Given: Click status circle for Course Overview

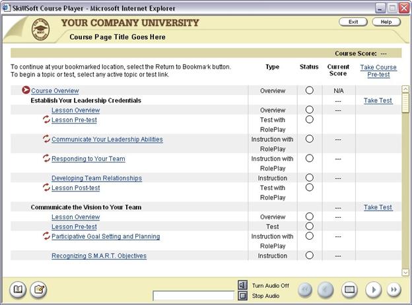Looking at the screenshot, I should pyautogui.click(x=310, y=90).
